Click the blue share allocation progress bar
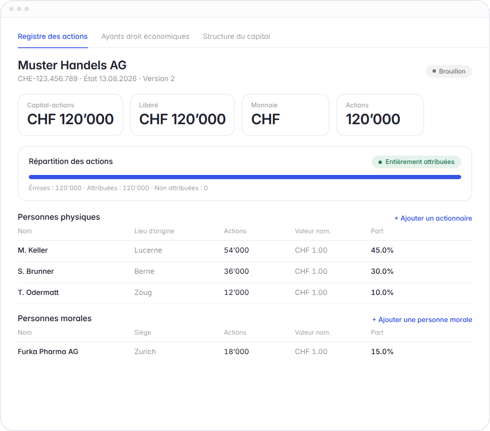 point(245,177)
